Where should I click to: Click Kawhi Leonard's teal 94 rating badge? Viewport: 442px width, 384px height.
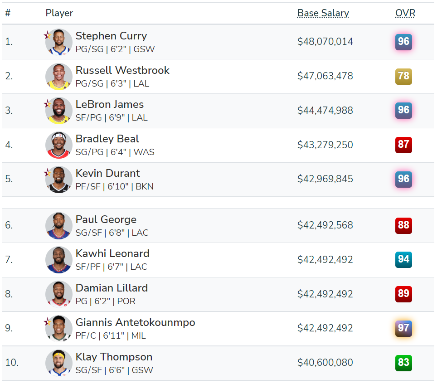click(403, 259)
